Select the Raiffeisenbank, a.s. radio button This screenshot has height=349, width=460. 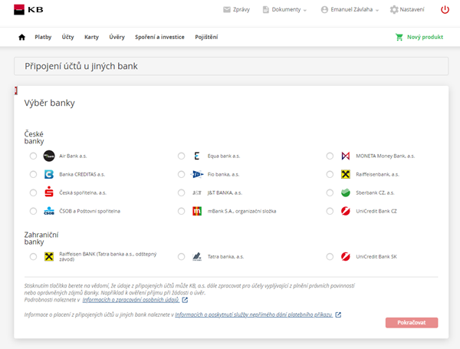(330, 174)
